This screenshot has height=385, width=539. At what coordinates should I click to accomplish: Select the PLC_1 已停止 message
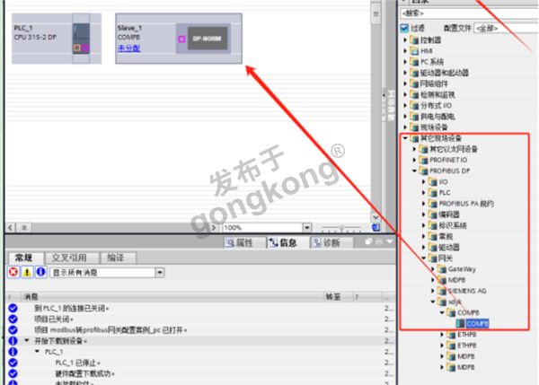(x=77, y=363)
